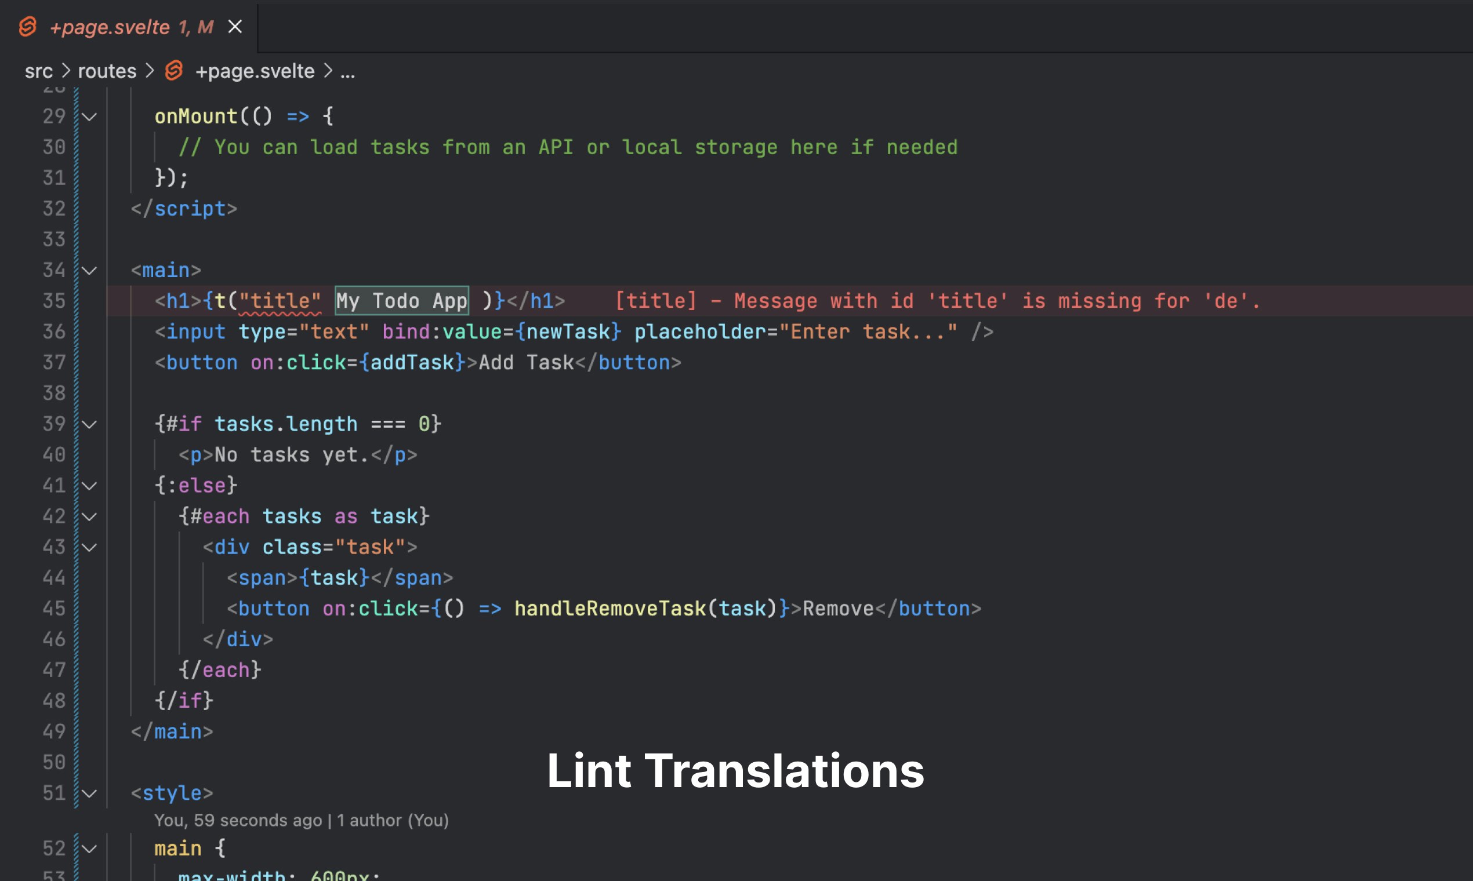Click the 'Add Task' button text
Screen dimensions: 1473x881
(x=526, y=363)
